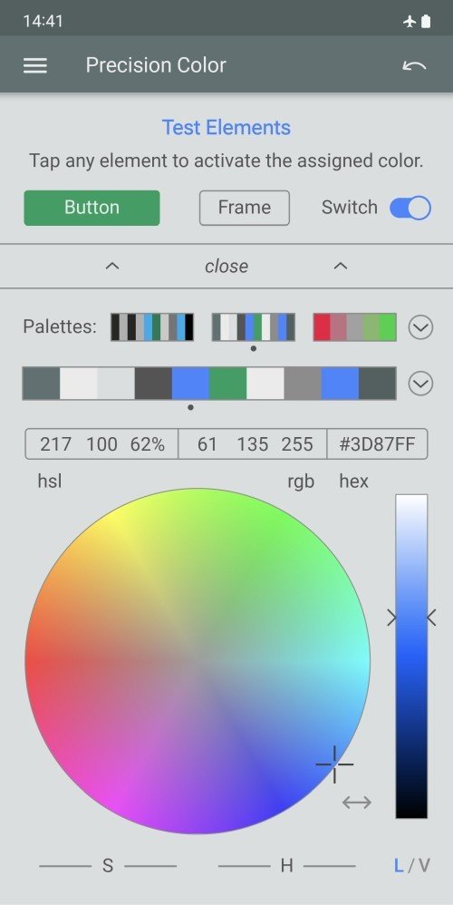The image size is (453, 905).
Task: Collapse the panel using the close label
Action: 226,266
